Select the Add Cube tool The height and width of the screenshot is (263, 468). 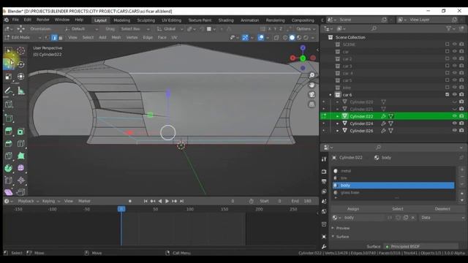[8, 118]
